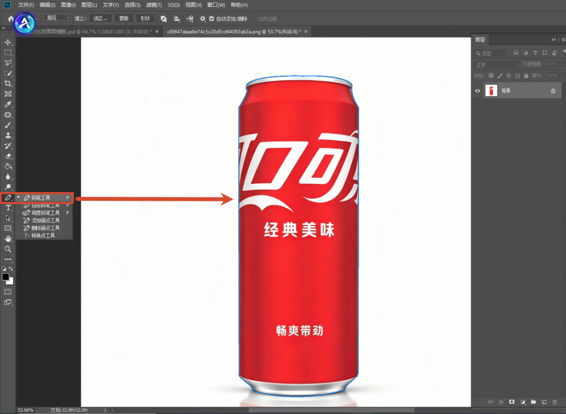Open the 路径 mode dropdown
566x414 pixels.
57,18
